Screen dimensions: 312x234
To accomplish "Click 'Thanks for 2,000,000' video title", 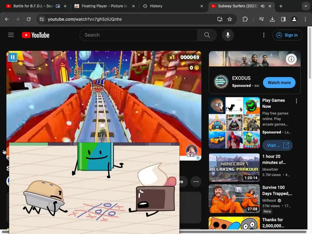I will 273,223.
